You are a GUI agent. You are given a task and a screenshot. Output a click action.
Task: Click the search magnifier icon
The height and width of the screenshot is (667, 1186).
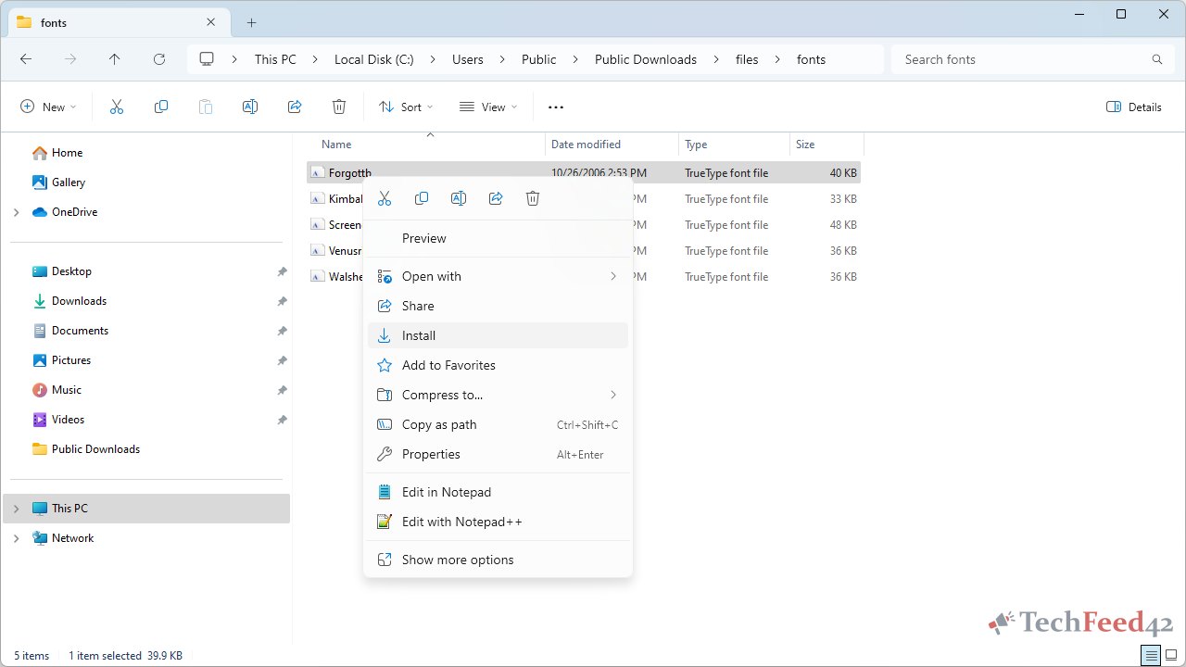(1157, 59)
